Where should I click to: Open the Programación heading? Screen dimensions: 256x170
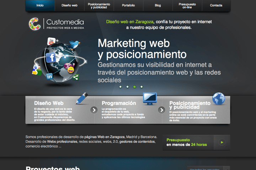(x=119, y=103)
